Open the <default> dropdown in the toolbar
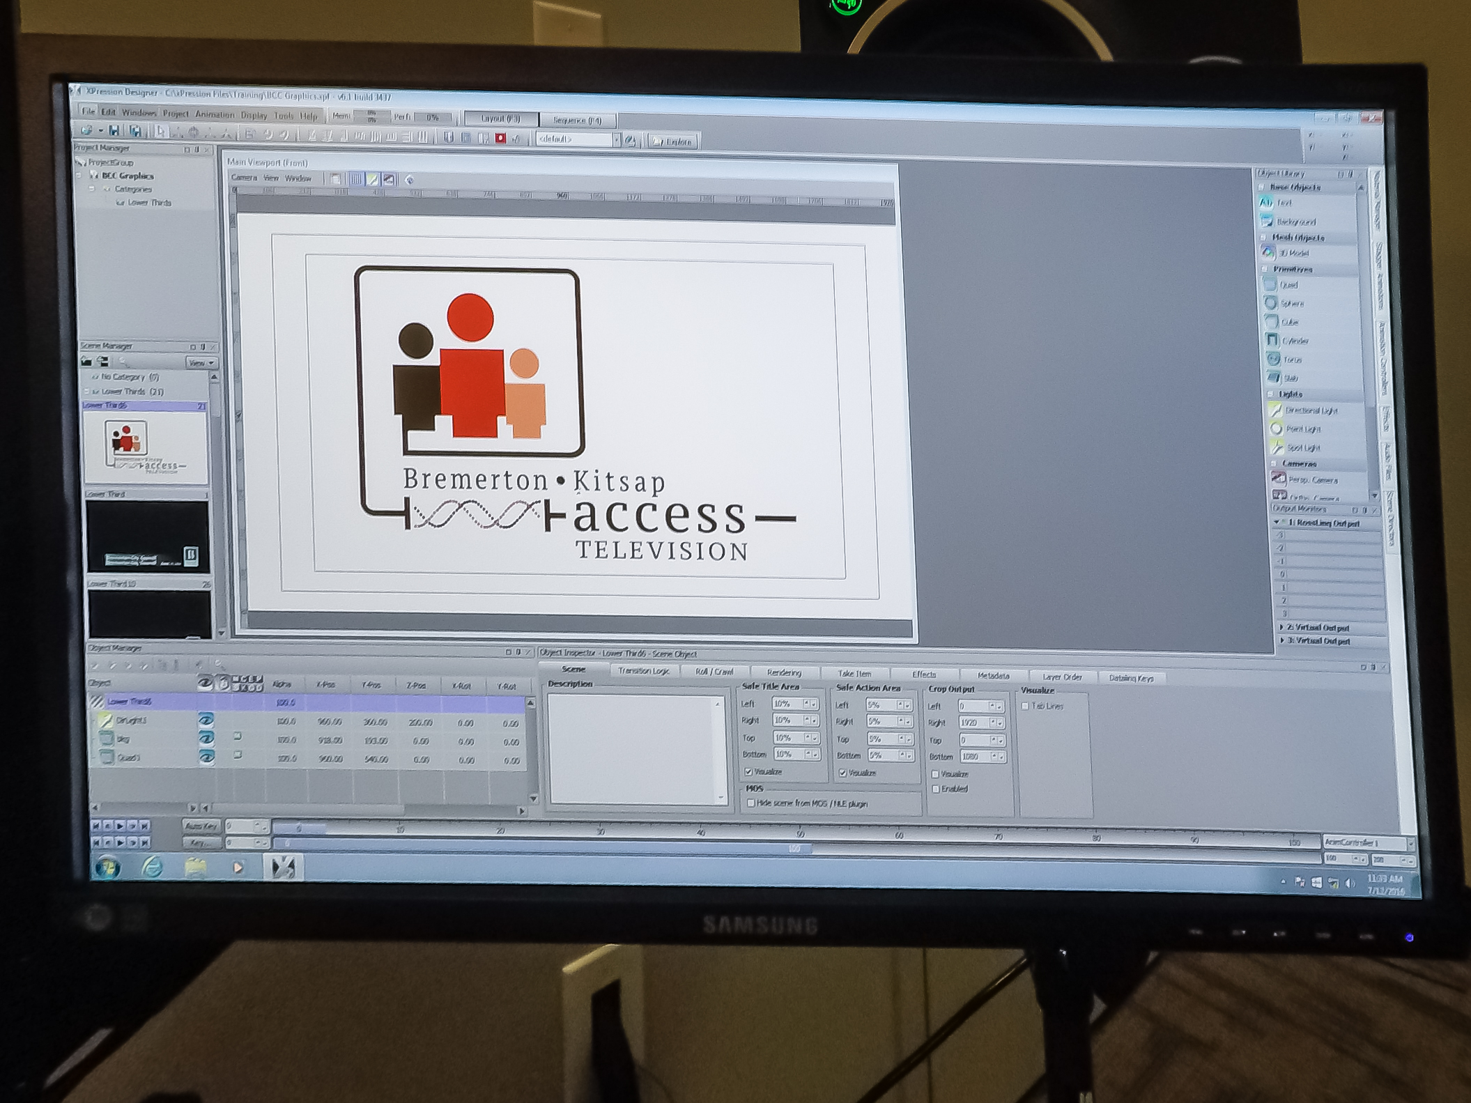 tap(616, 140)
